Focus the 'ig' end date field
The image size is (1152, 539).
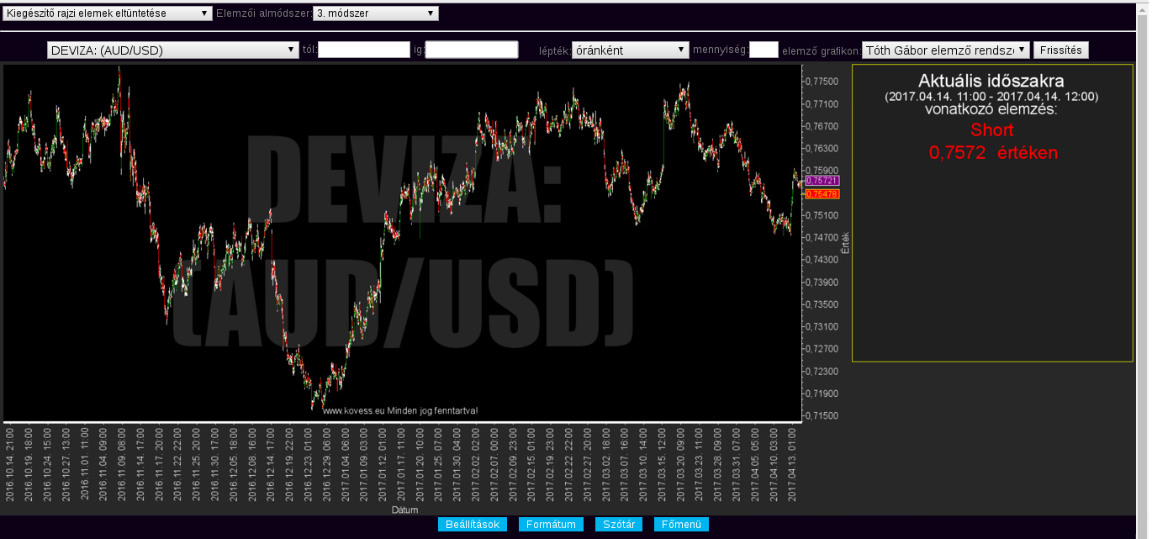pyautogui.click(x=472, y=50)
